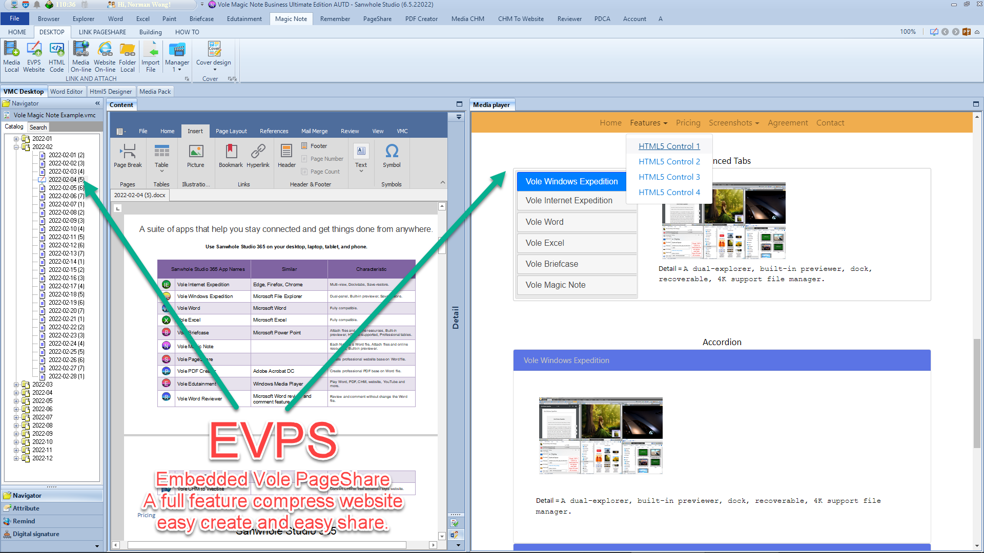Click the HTML5 Control 3 link
Viewport: 984px width, 553px height.
click(x=669, y=177)
